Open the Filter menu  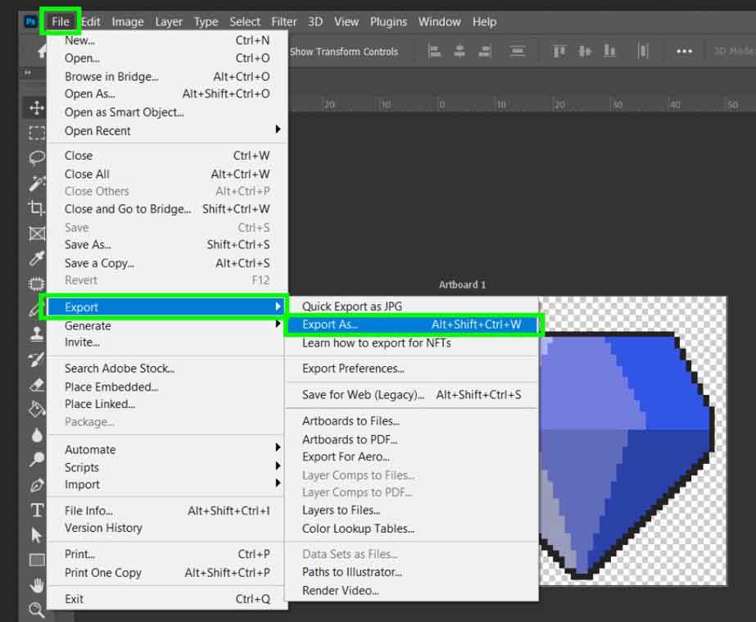(284, 21)
